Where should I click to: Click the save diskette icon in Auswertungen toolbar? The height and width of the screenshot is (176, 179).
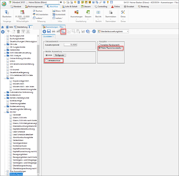click(x=49, y=31)
